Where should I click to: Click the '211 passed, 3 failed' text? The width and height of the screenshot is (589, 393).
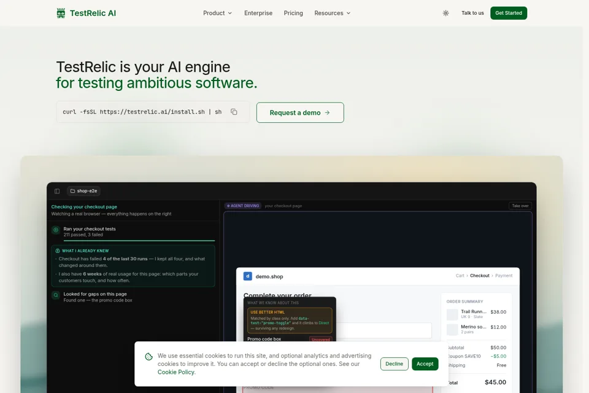point(83,235)
